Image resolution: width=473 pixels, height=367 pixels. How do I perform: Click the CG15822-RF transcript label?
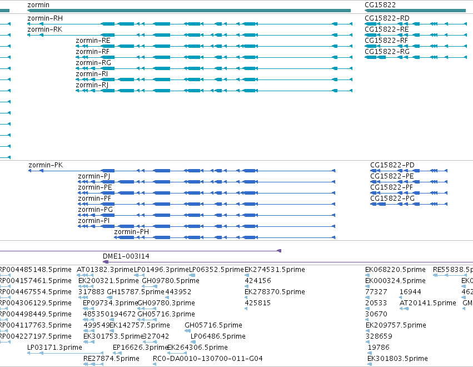(x=386, y=41)
